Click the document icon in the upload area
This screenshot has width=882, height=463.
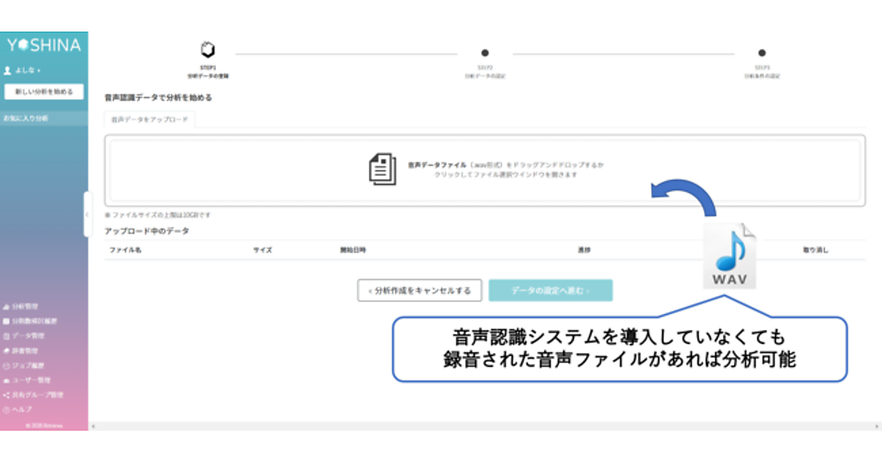[x=382, y=169]
